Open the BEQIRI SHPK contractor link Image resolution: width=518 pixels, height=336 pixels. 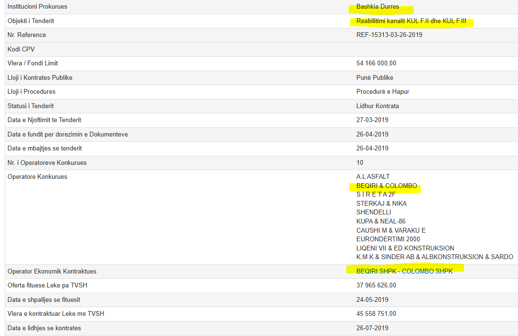tap(377, 271)
